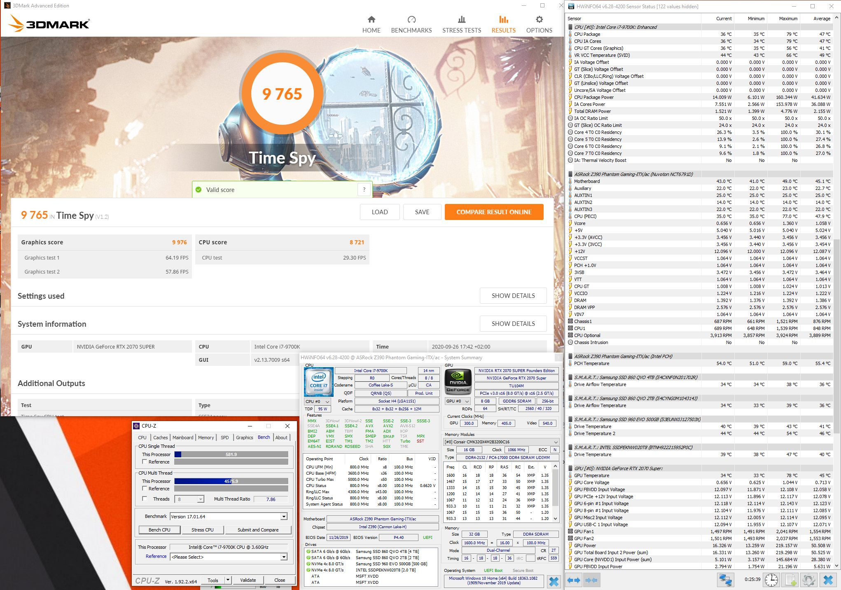The width and height of the screenshot is (841, 590).
Task: Switch to the Mainboard tab in CPU-Z
Action: (183, 438)
